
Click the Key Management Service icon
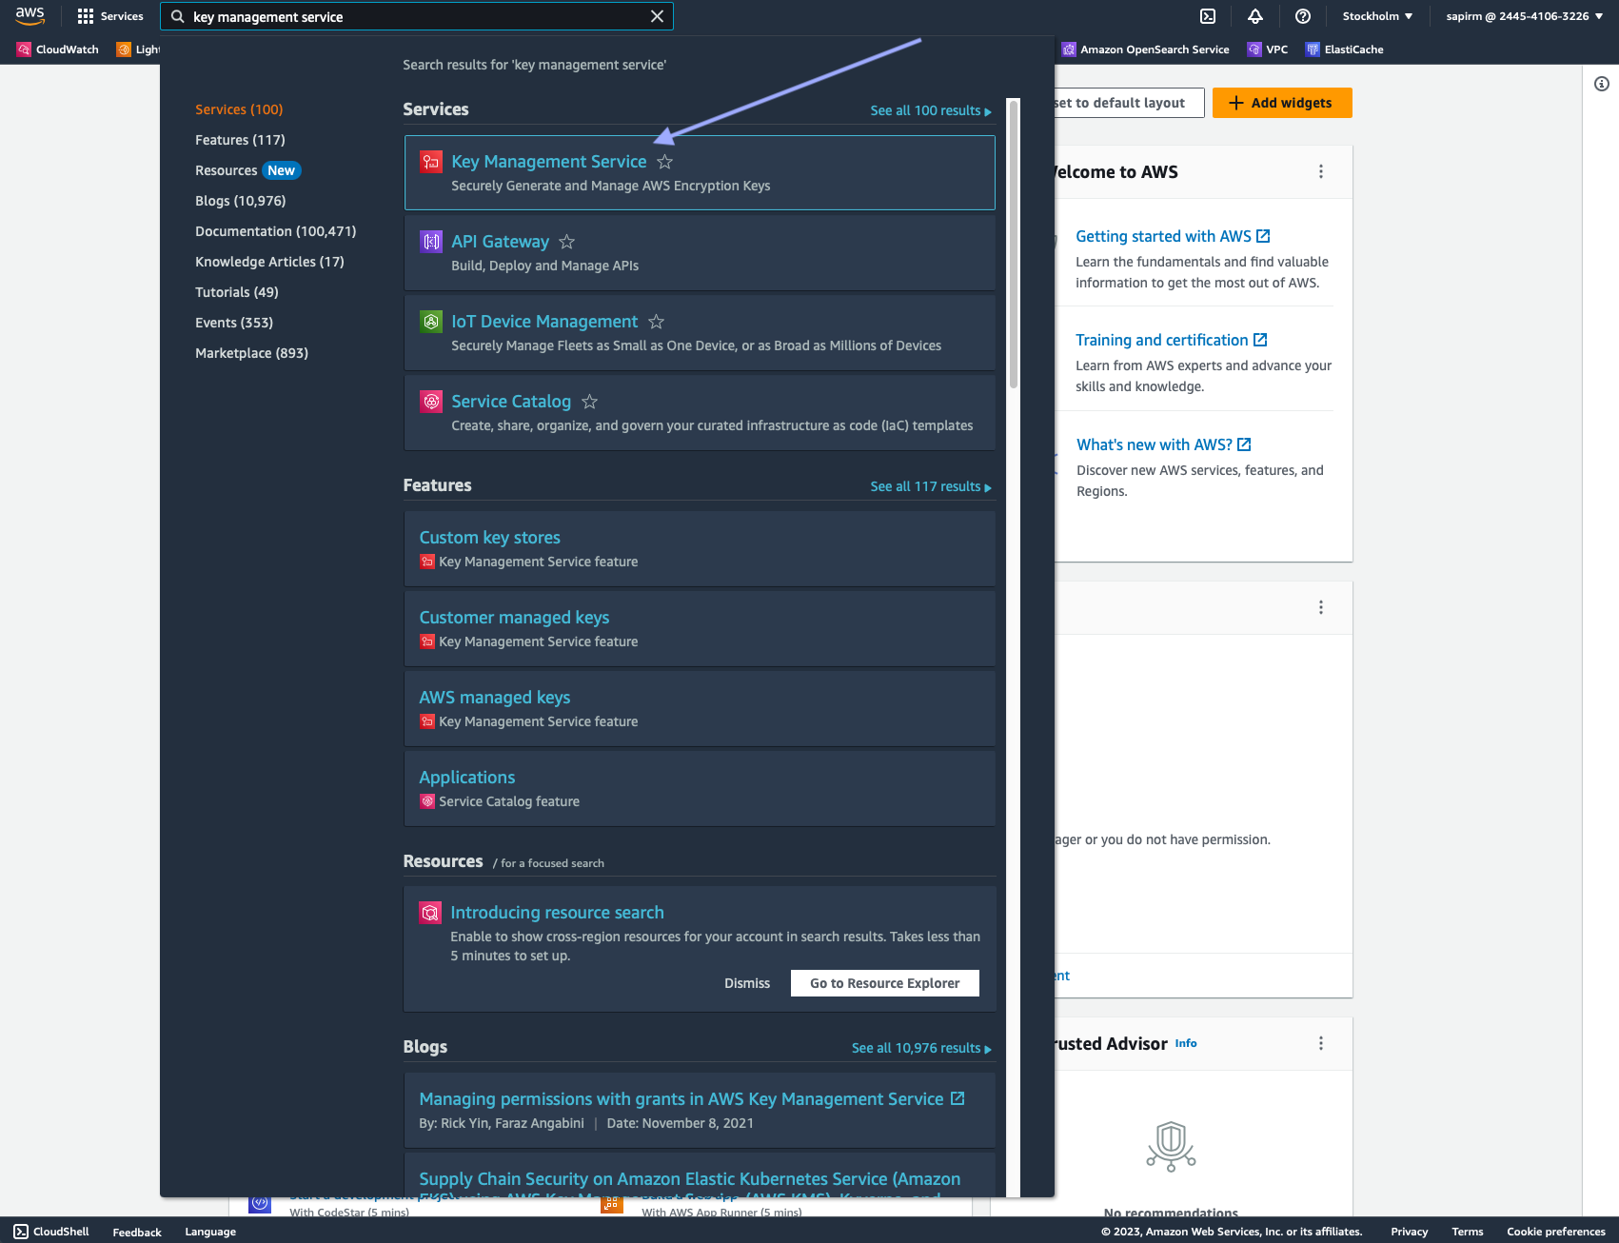click(x=431, y=162)
